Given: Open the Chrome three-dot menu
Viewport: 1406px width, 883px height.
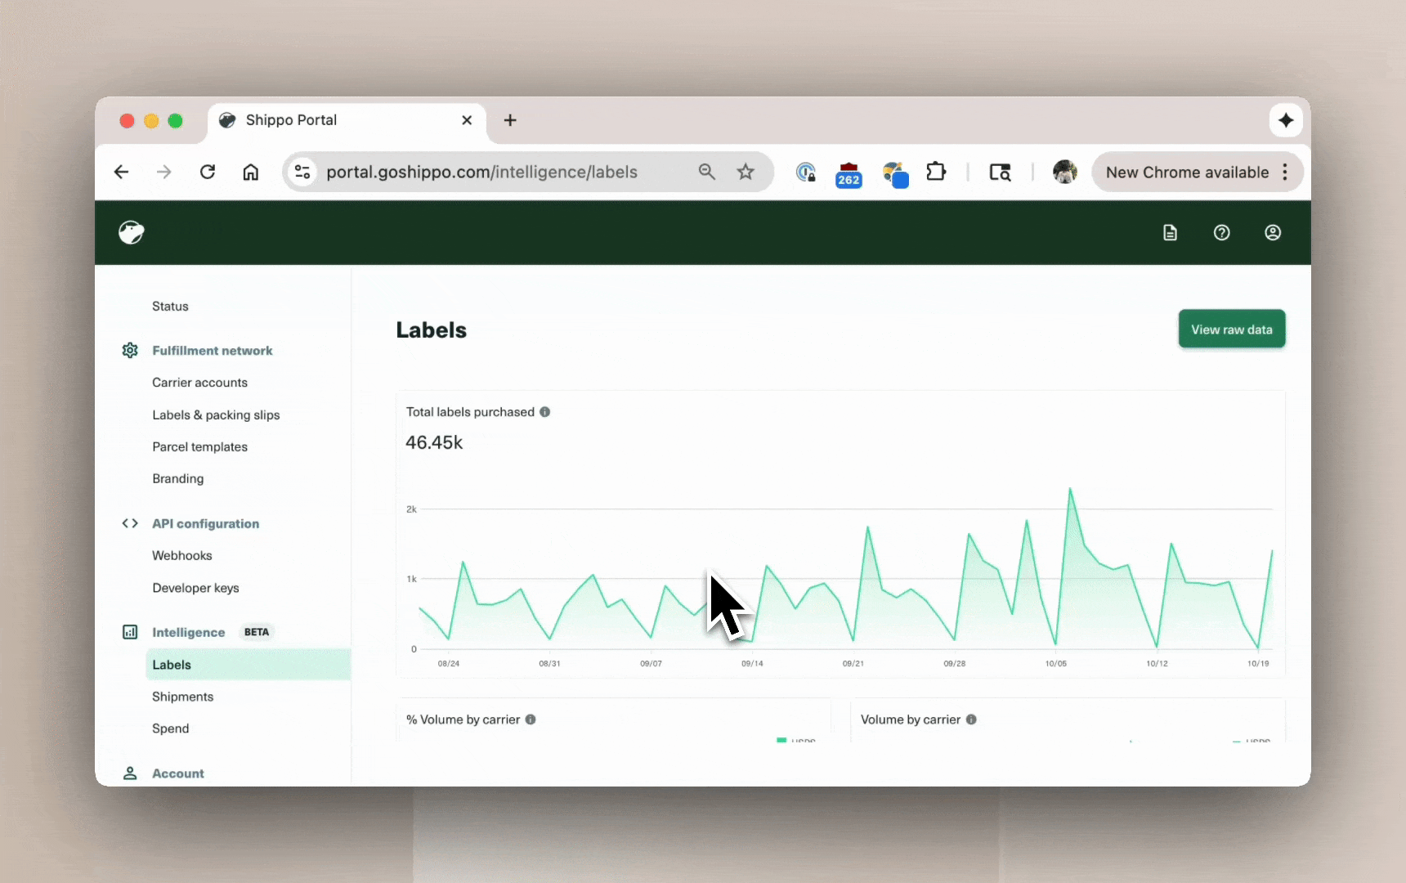Looking at the screenshot, I should click(1286, 172).
